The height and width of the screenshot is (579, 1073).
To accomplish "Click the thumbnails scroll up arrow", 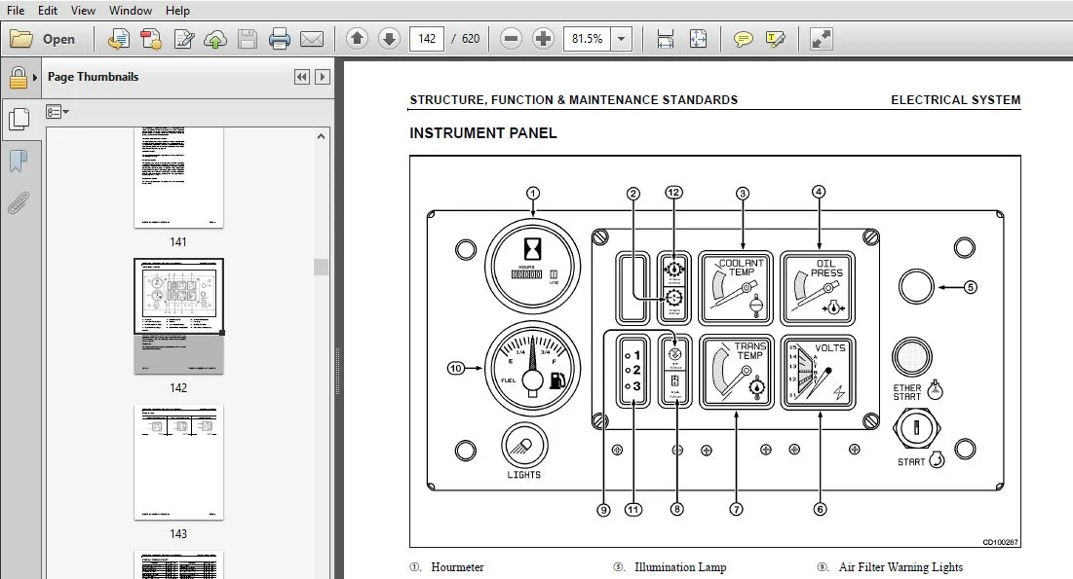I will (x=321, y=136).
